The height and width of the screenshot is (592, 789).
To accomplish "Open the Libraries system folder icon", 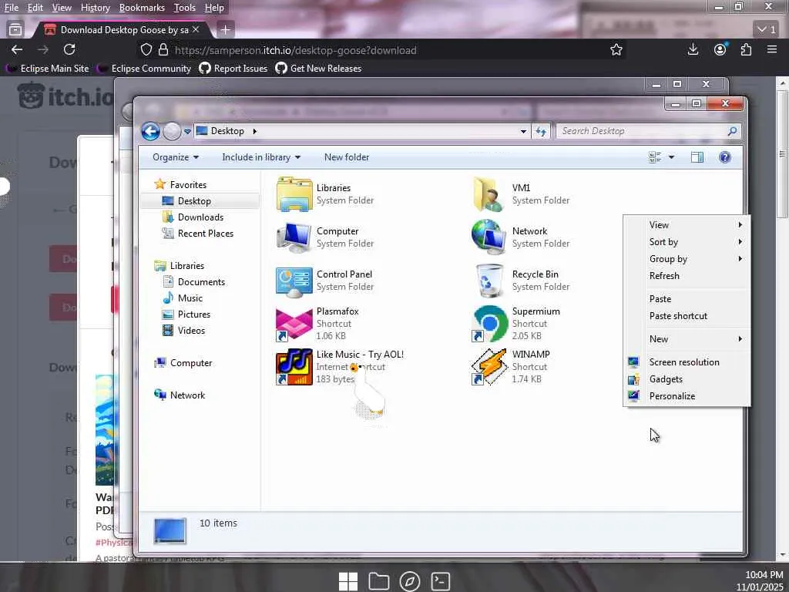I will tap(294, 193).
